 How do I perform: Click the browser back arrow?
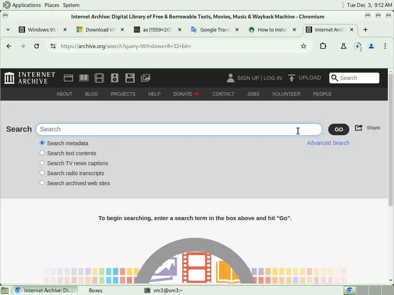[9, 46]
